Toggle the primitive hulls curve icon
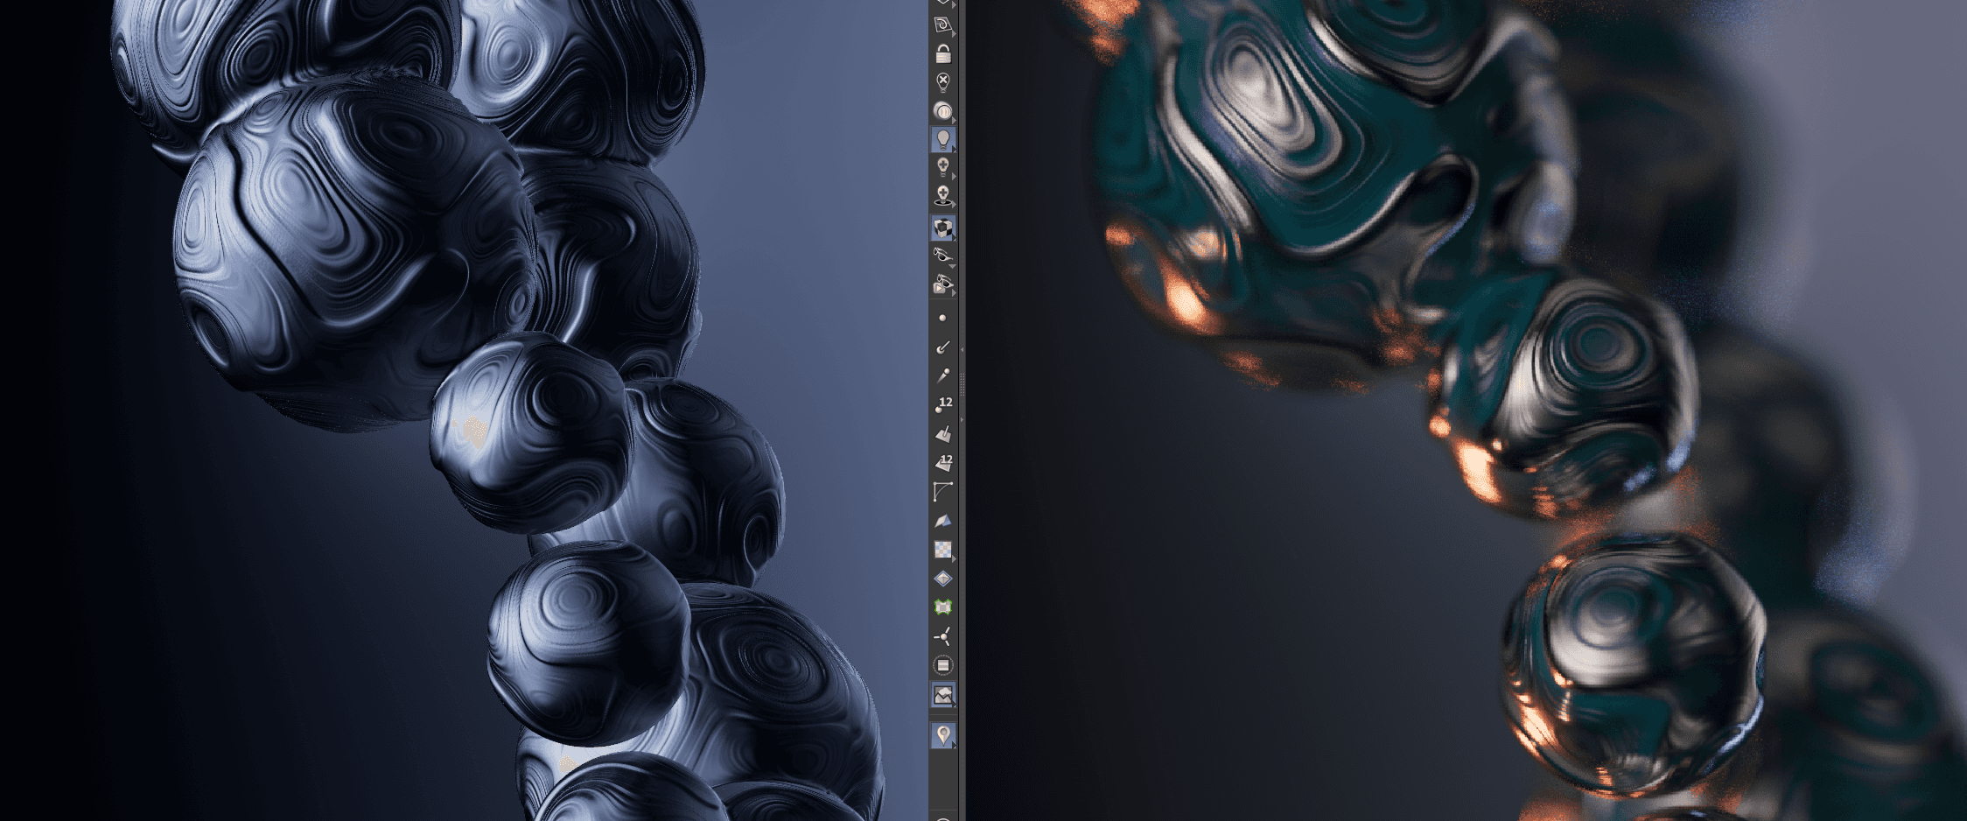The image size is (1967, 821). click(x=942, y=491)
